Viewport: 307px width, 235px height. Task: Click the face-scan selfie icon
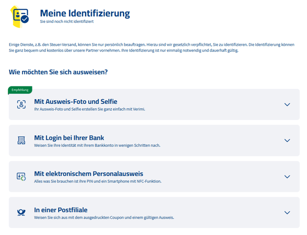coord(22,104)
